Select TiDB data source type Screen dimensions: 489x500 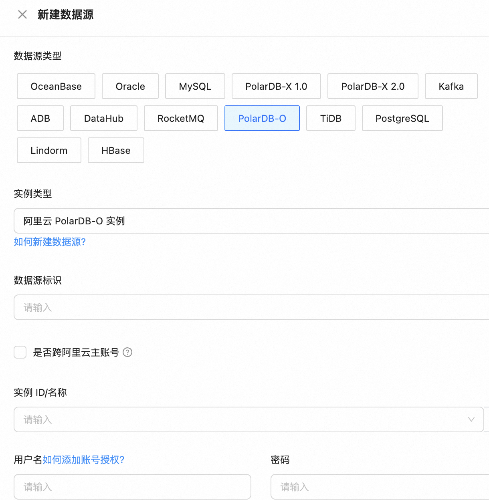[331, 118]
